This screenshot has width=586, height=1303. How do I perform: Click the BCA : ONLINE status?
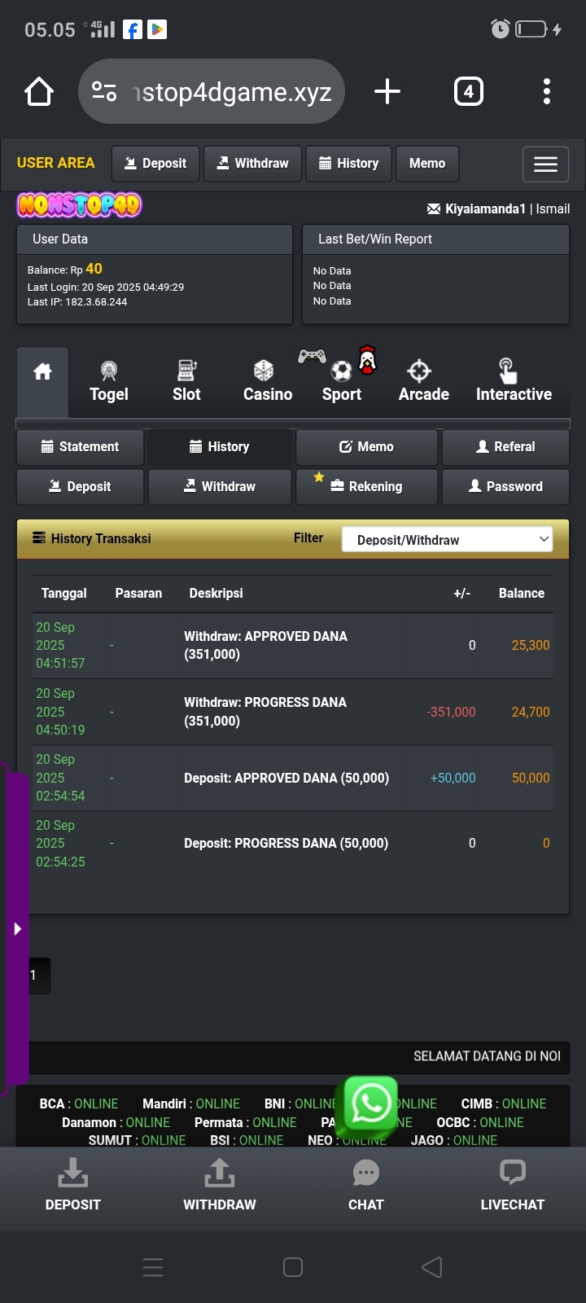click(79, 1104)
